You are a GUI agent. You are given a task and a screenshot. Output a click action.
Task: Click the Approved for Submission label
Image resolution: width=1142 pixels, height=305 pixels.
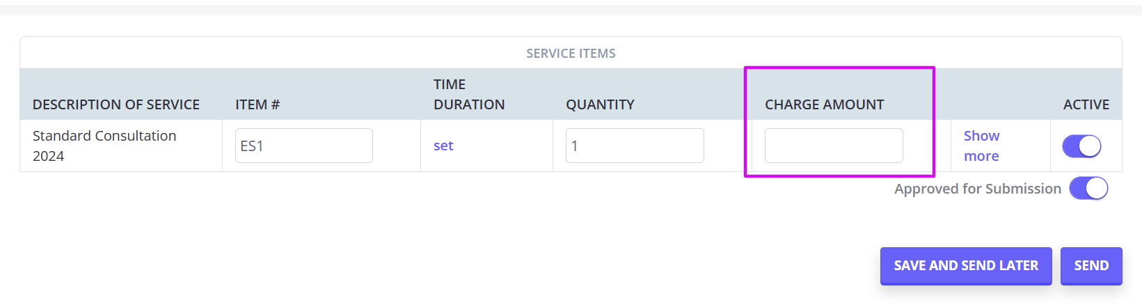coord(978,189)
